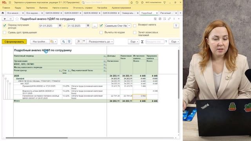Image resolution: width=251 pixels, height=141 pixels.
Task: Enable Зачет авансовых платежей checkbox
Action: coord(135,33)
